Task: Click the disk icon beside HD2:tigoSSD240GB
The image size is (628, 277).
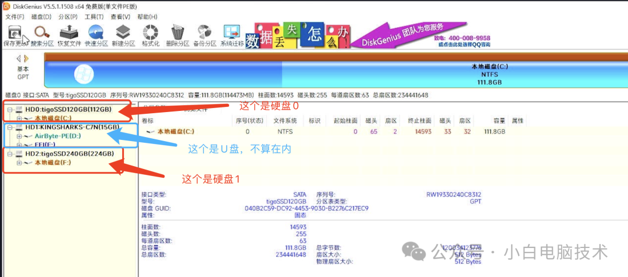Action: 19,154
